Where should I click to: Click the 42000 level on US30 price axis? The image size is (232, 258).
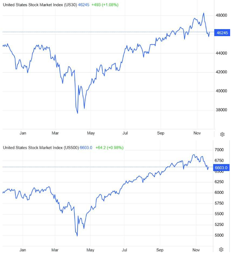coord(221,72)
